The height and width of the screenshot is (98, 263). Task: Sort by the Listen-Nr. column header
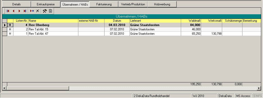click(x=21, y=21)
